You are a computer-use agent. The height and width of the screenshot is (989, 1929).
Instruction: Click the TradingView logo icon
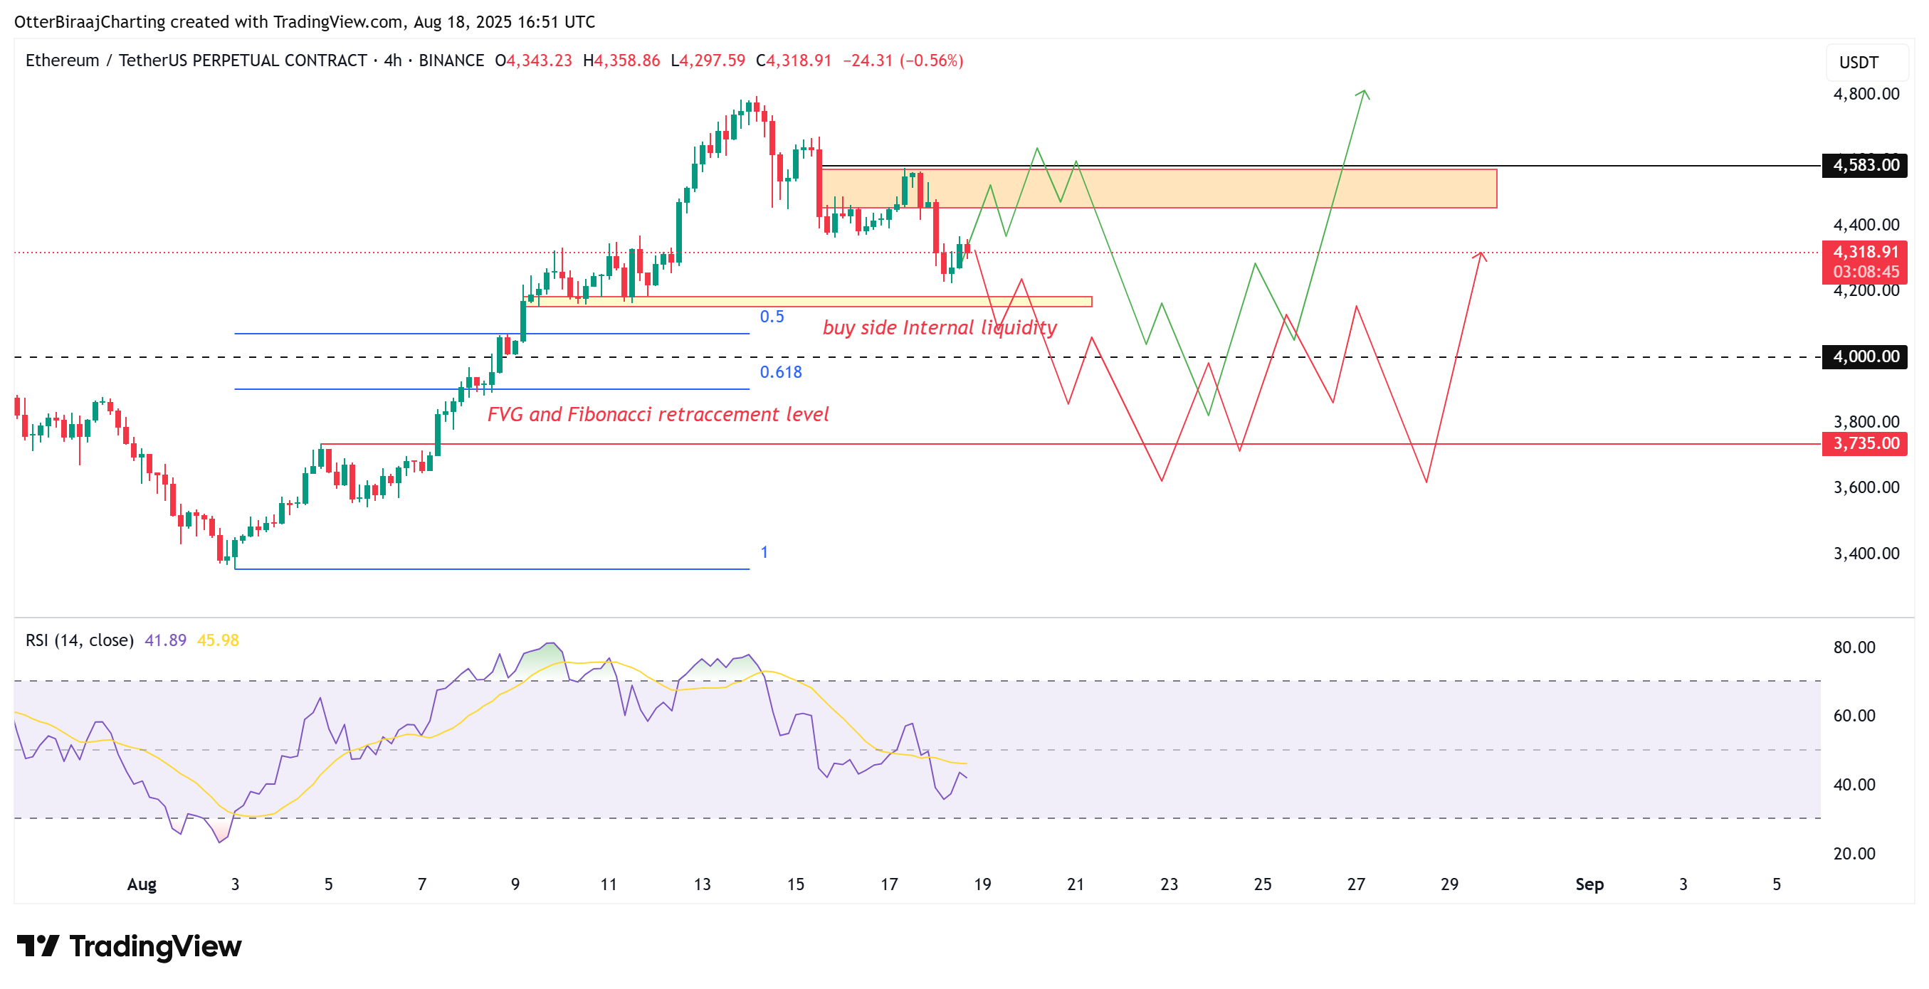[38, 946]
